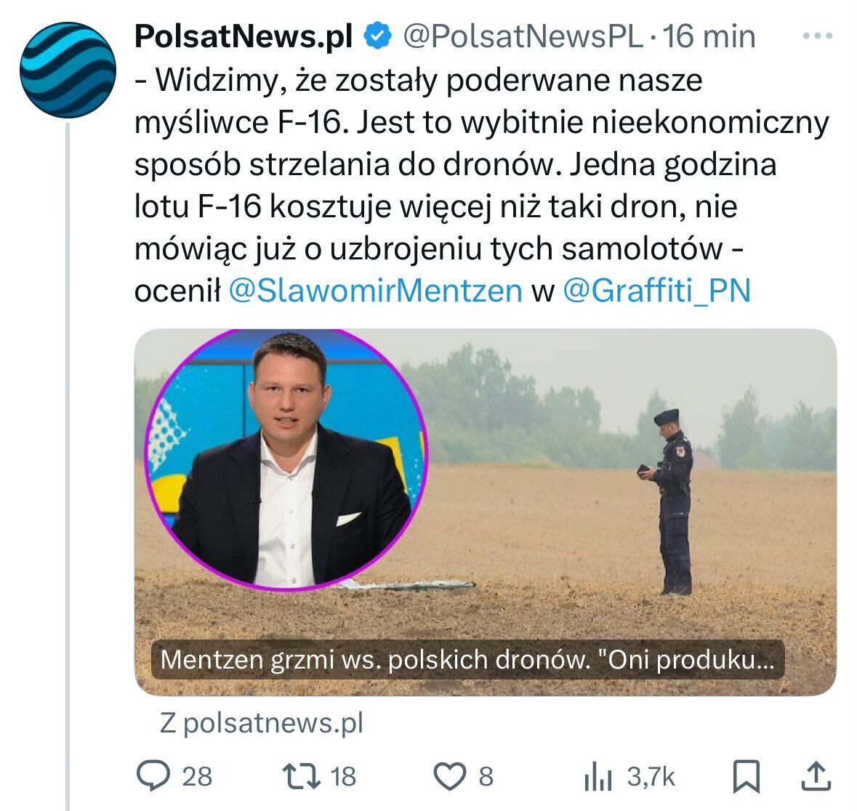
Task: Open the @SlawomirMentzen mention
Action: point(375,291)
